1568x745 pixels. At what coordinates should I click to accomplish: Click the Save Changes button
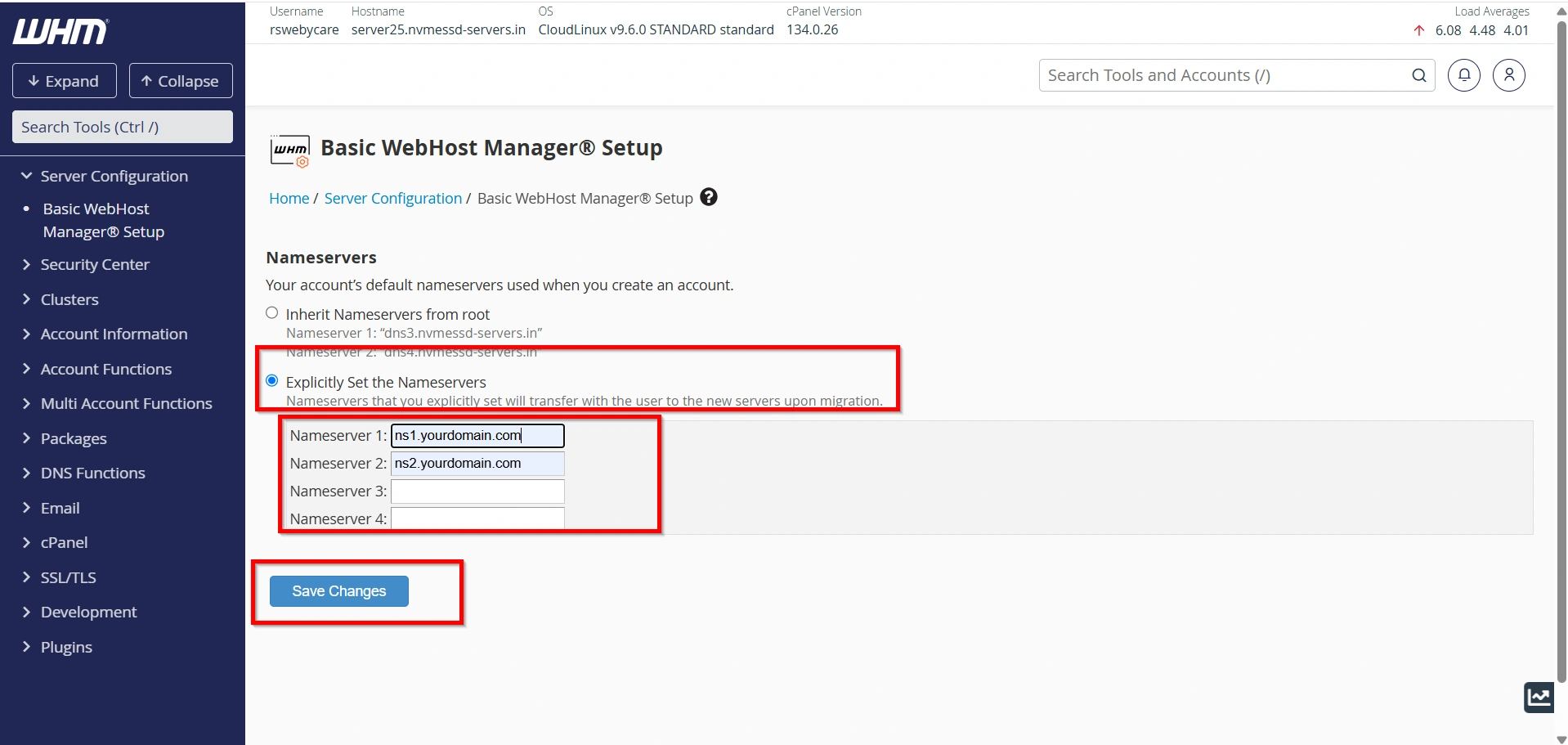339,591
